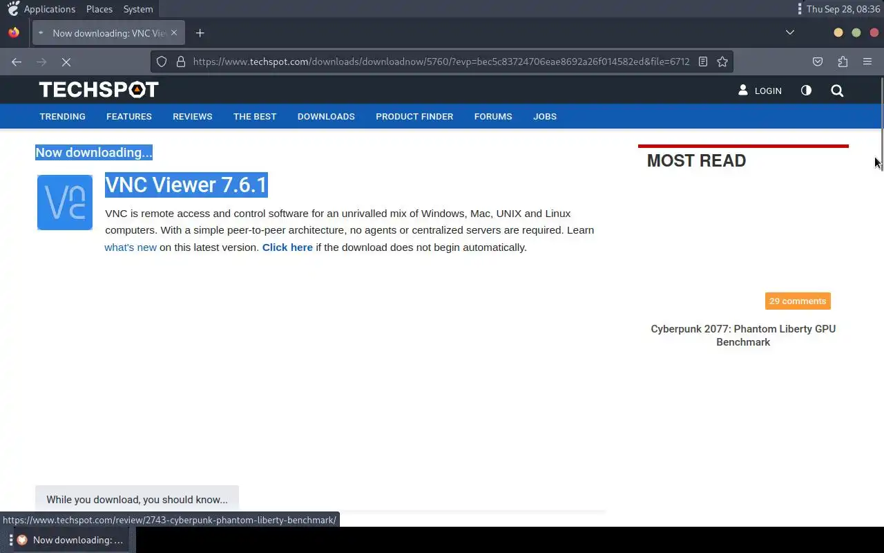Open the Firefox application menu
Image resolution: width=884 pixels, height=553 pixels.
click(x=867, y=62)
